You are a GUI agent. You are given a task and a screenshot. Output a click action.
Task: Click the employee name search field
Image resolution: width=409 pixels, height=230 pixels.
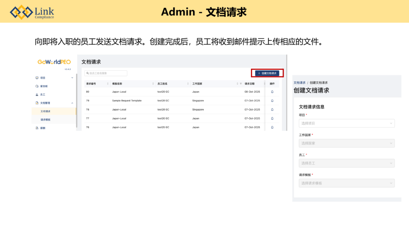pyautogui.click(x=106, y=73)
